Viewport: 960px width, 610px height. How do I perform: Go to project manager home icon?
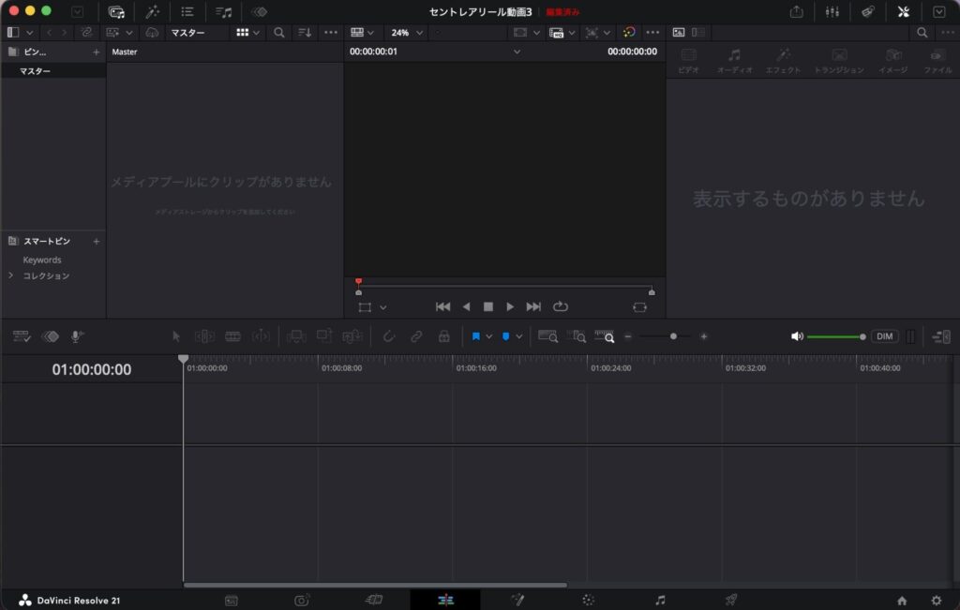point(902,601)
